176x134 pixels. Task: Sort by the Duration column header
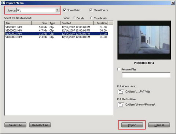tap(101, 23)
